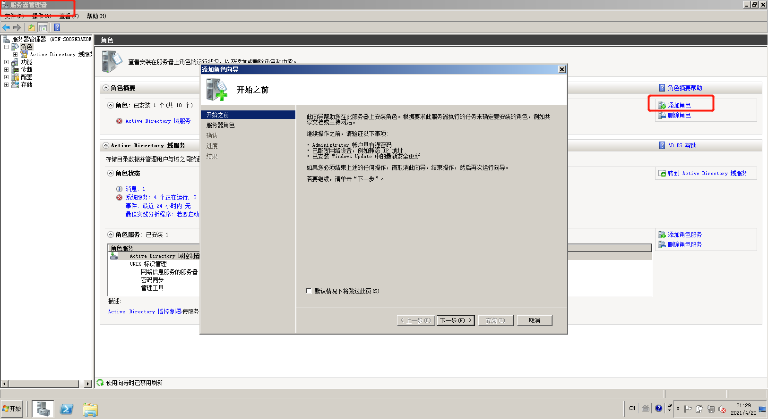Screen dimensions: 768x419
Task: Click the 添加角色服务 link
Action: click(685, 235)
